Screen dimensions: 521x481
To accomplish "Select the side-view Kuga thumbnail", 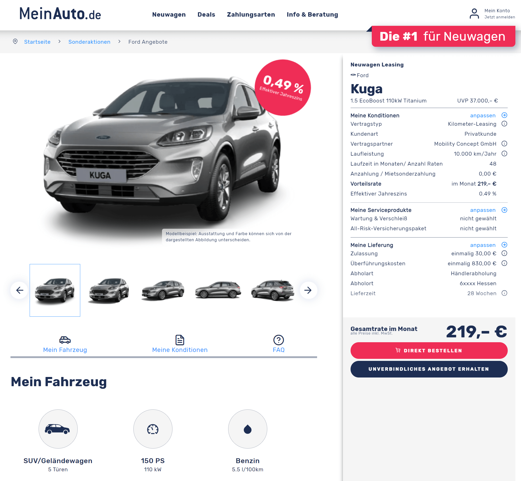I will pos(218,290).
